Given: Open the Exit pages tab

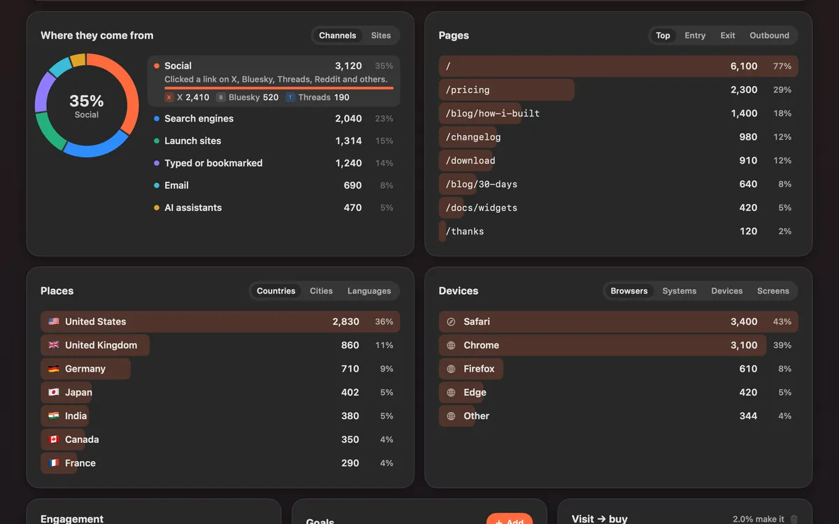Looking at the screenshot, I should tap(728, 36).
